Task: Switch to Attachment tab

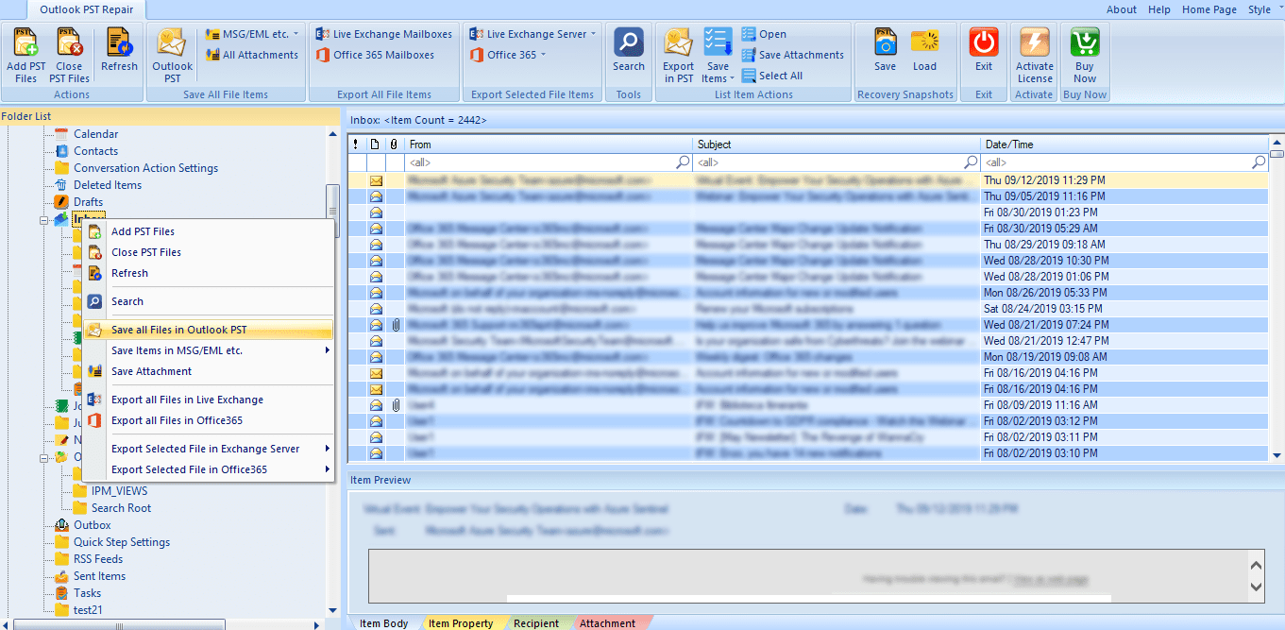Action: 607,623
